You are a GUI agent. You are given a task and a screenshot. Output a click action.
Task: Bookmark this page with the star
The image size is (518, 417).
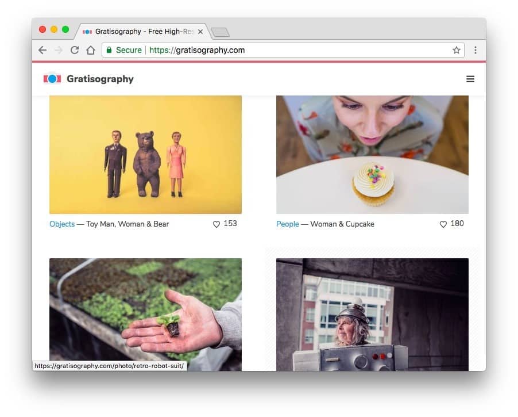(x=456, y=50)
